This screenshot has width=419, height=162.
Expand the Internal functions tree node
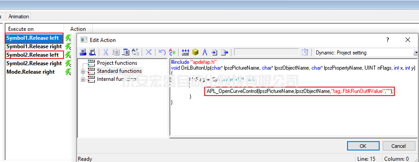click(83, 79)
